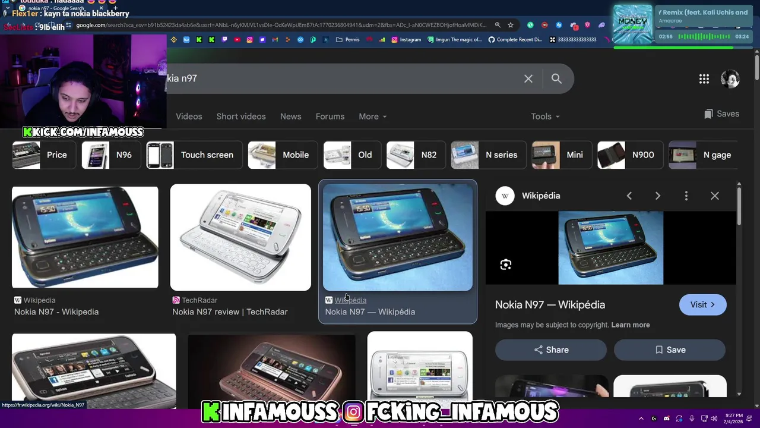760x428 pixels.
Task: Open clock showing 9:27 PM
Action: pyautogui.click(x=734, y=418)
